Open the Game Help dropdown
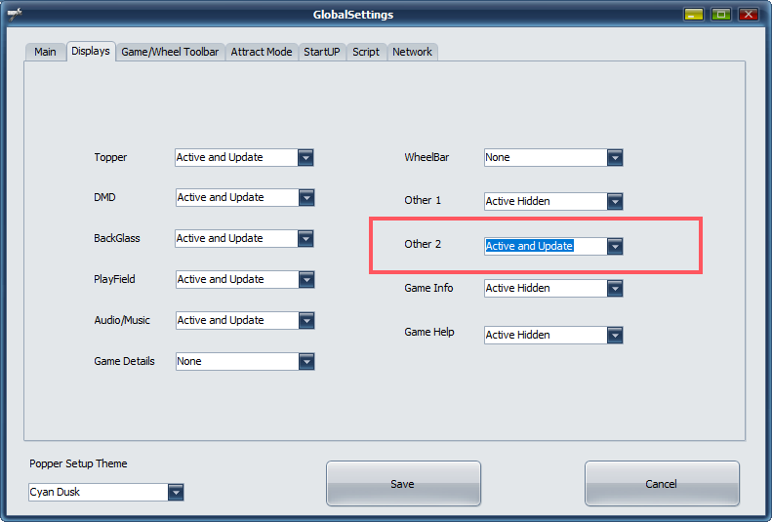Screen dimensions: 772x522 point(614,336)
